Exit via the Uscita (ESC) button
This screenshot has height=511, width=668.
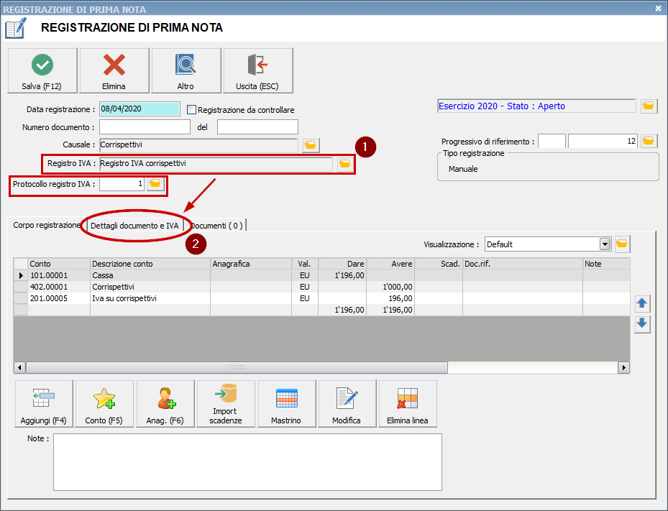258,70
